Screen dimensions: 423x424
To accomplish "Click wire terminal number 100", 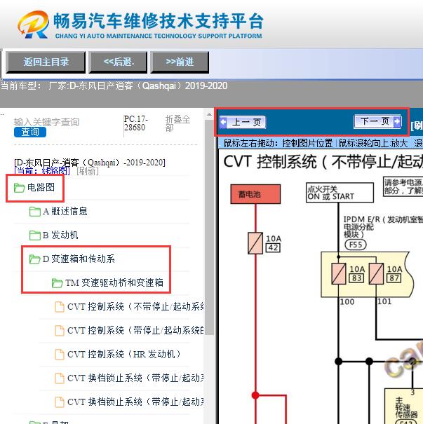I will pyautogui.click(x=347, y=302).
